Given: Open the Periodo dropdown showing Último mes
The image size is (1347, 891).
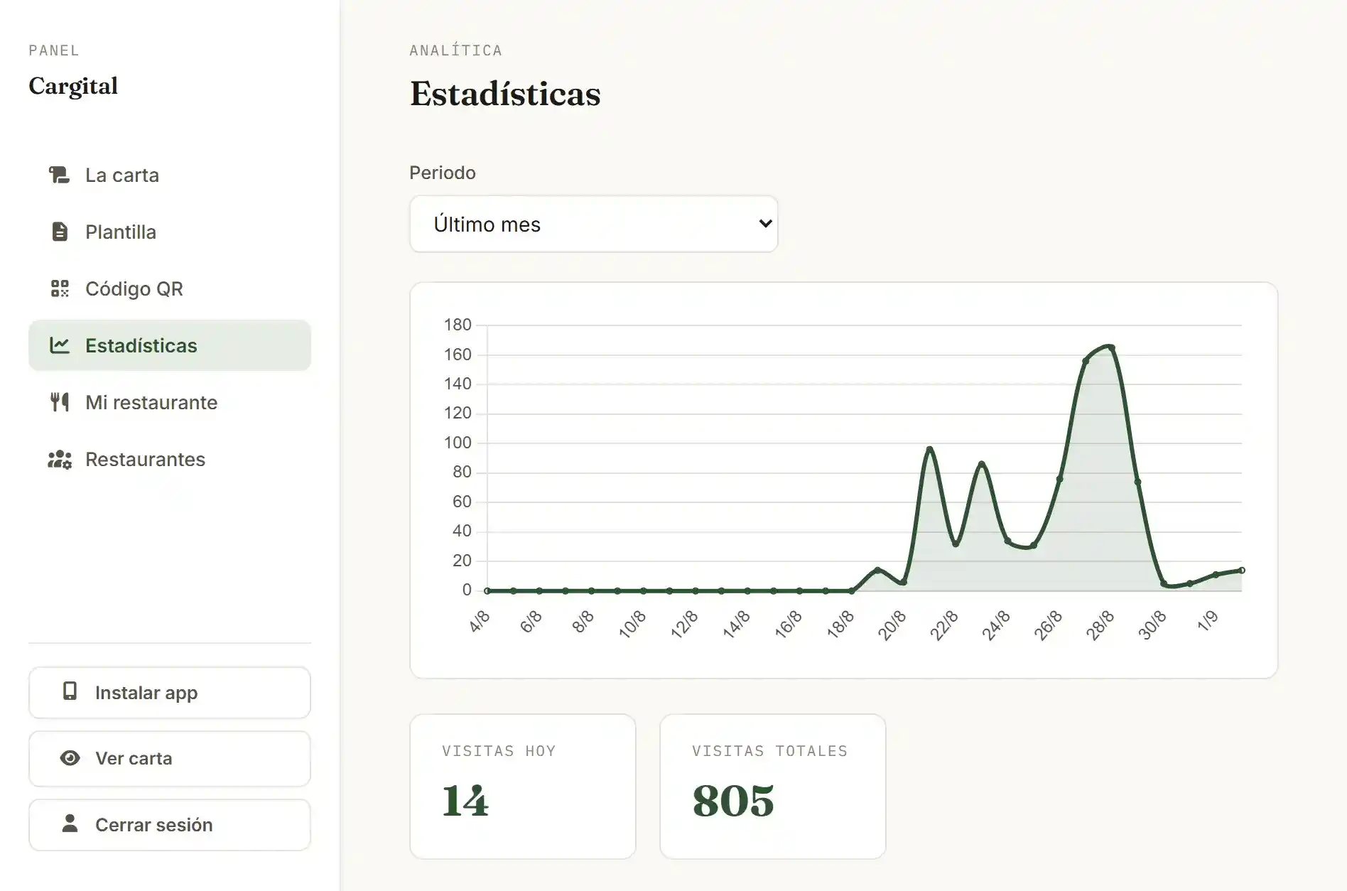Looking at the screenshot, I should pyautogui.click(x=594, y=224).
